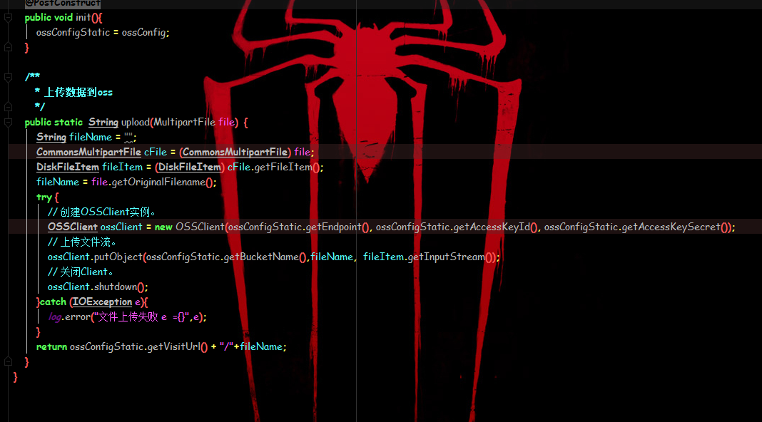Click the getFileItem method call

click(x=283, y=168)
